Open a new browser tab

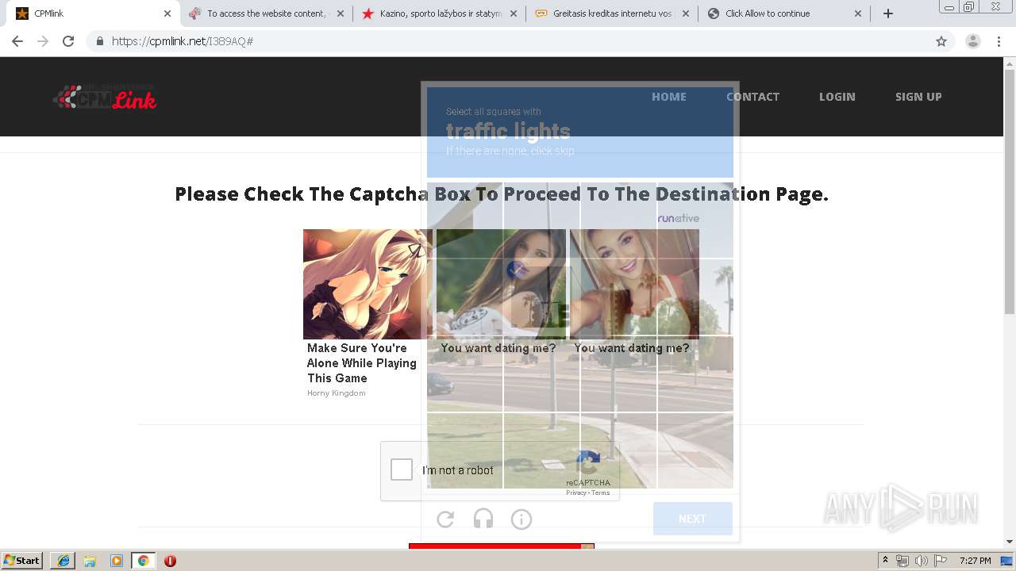click(888, 13)
